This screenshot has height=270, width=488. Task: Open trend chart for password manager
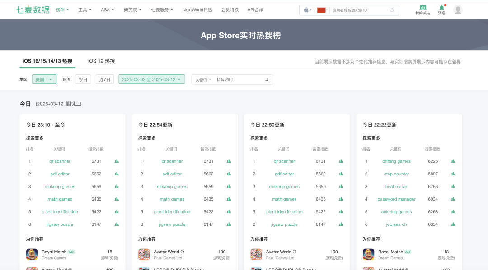454,199
